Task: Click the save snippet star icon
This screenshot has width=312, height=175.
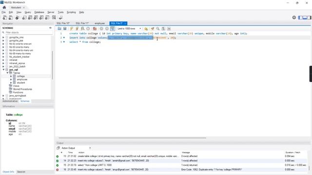Action: point(146,29)
